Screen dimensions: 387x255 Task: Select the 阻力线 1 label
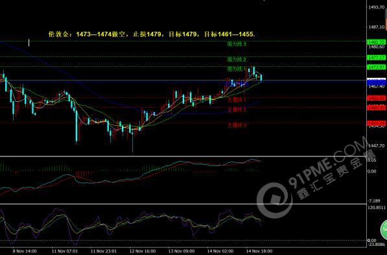pyautogui.click(x=236, y=69)
